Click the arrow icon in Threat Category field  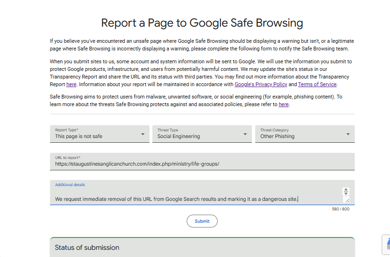pyautogui.click(x=348, y=134)
